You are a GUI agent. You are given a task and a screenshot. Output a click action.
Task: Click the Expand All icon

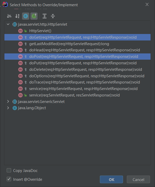click(x=45, y=16)
